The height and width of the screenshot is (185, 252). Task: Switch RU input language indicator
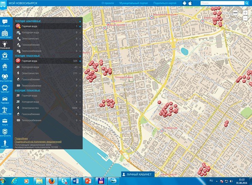point(211,181)
